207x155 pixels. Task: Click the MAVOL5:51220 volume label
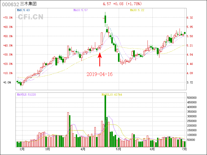pyautogui.click(x=26, y=95)
